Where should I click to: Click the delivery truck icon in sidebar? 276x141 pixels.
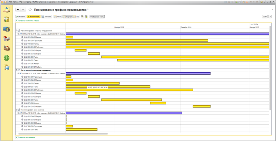click(x=6, y=29)
